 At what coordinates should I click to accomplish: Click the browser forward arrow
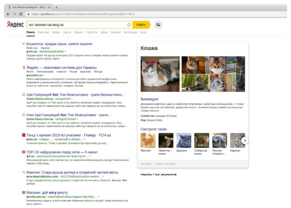point(15,14)
